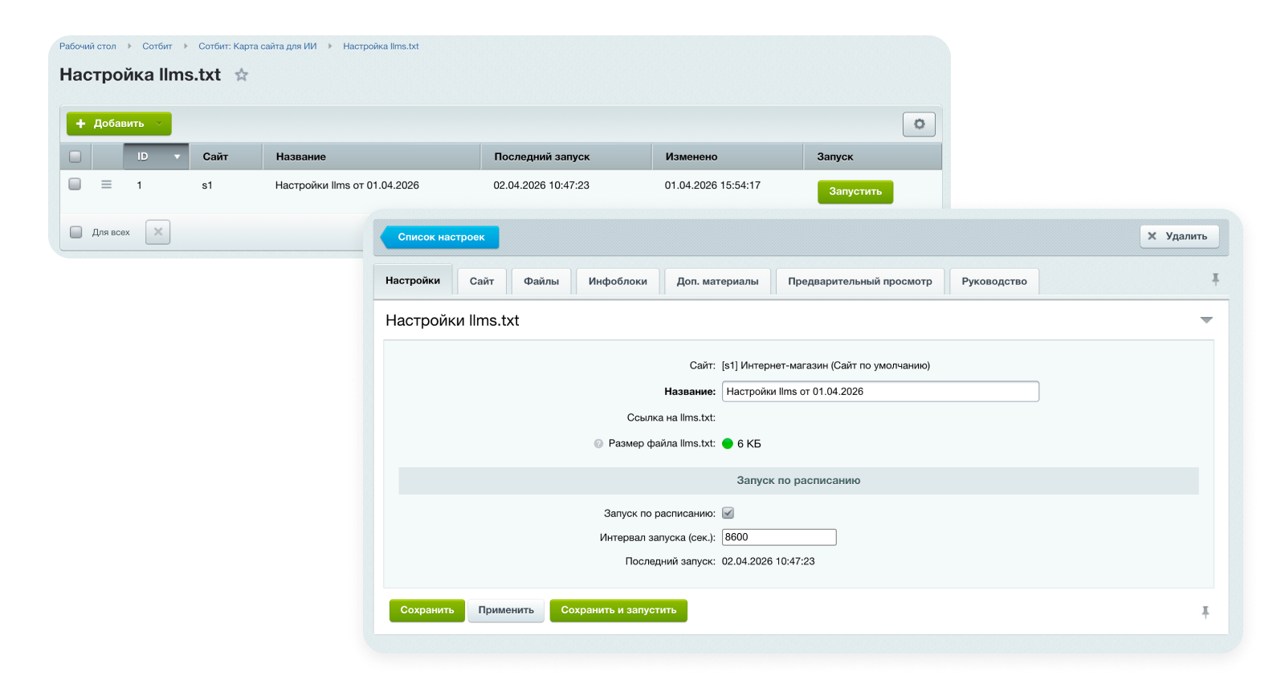Disable the 'Запуск по расписанию' checkbox

click(728, 513)
